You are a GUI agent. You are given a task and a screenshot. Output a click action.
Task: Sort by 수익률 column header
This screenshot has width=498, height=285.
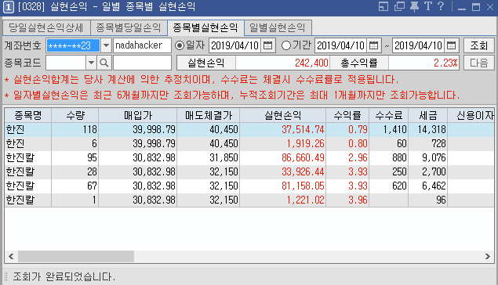pyautogui.click(x=347, y=115)
